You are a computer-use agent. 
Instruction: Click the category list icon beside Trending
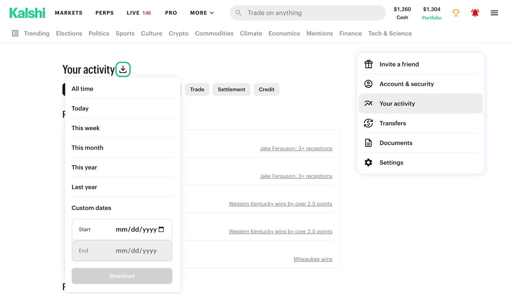click(15, 33)
